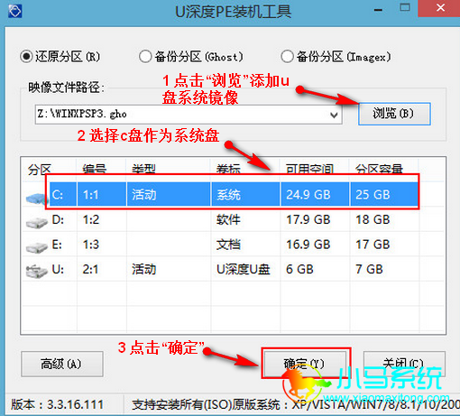Click the 浏览 (B) button
Viewport: 460px width, 416px height.
pyautogui.click(x=394, y=114)
